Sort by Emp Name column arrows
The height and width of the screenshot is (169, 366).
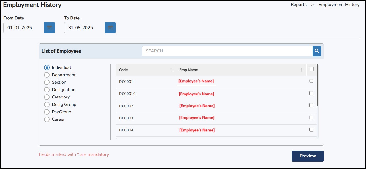coord(302,70)
